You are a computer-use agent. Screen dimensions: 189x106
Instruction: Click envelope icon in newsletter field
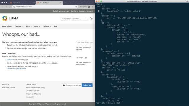pos(64,85)
